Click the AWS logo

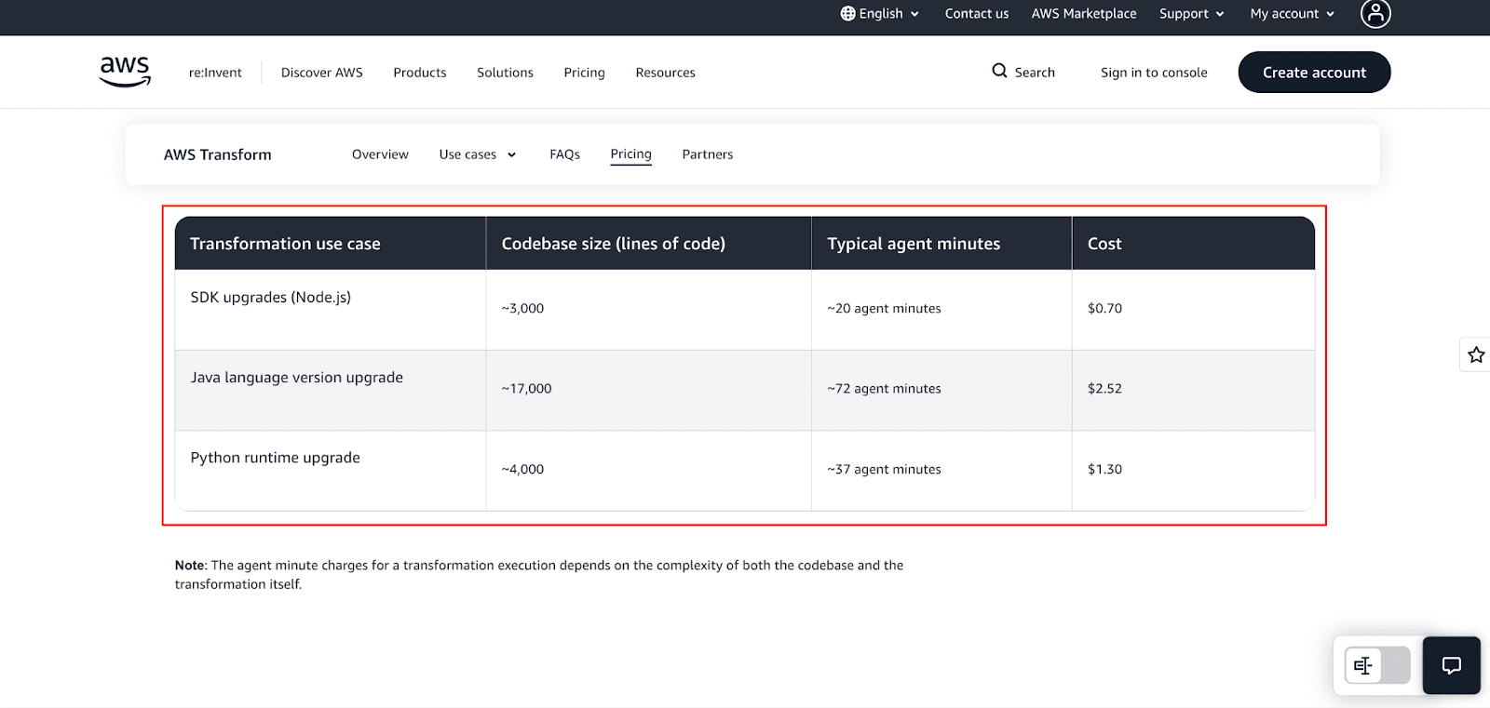125,72
